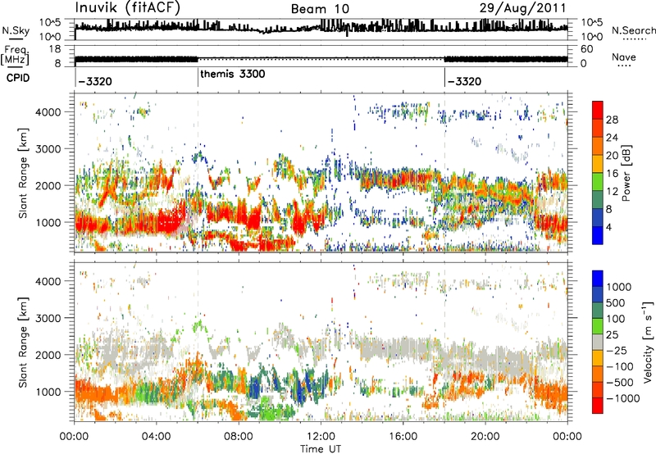The height and width of the screenshot is (454, 656).
Task: Click the red bottom segment of Velocity colorbar
Action: [598, 406]
